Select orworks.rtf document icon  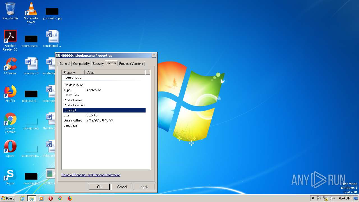[x=31, y=66]
